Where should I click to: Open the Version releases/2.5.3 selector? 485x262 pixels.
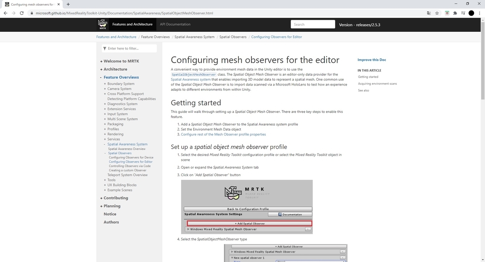pos(359,25)
